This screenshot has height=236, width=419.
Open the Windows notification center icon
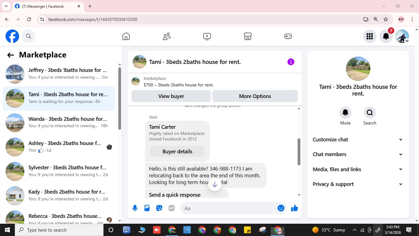409,230
